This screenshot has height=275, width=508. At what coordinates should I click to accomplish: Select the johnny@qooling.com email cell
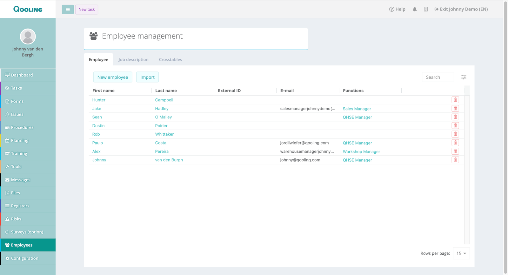tap(300, 160)
